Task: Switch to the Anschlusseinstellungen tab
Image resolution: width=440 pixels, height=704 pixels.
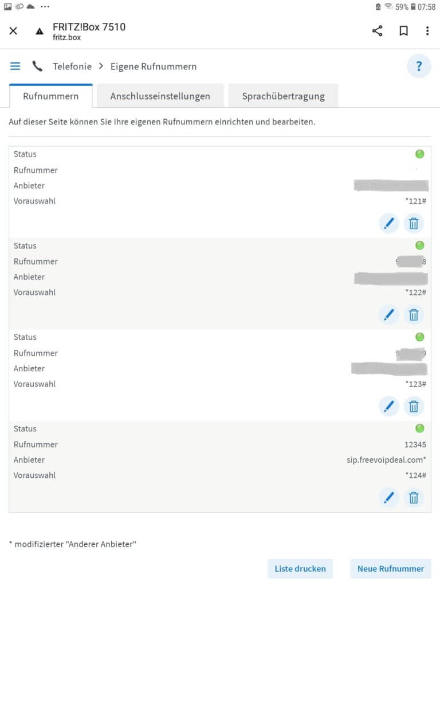Action: click(x=160, y=96)
